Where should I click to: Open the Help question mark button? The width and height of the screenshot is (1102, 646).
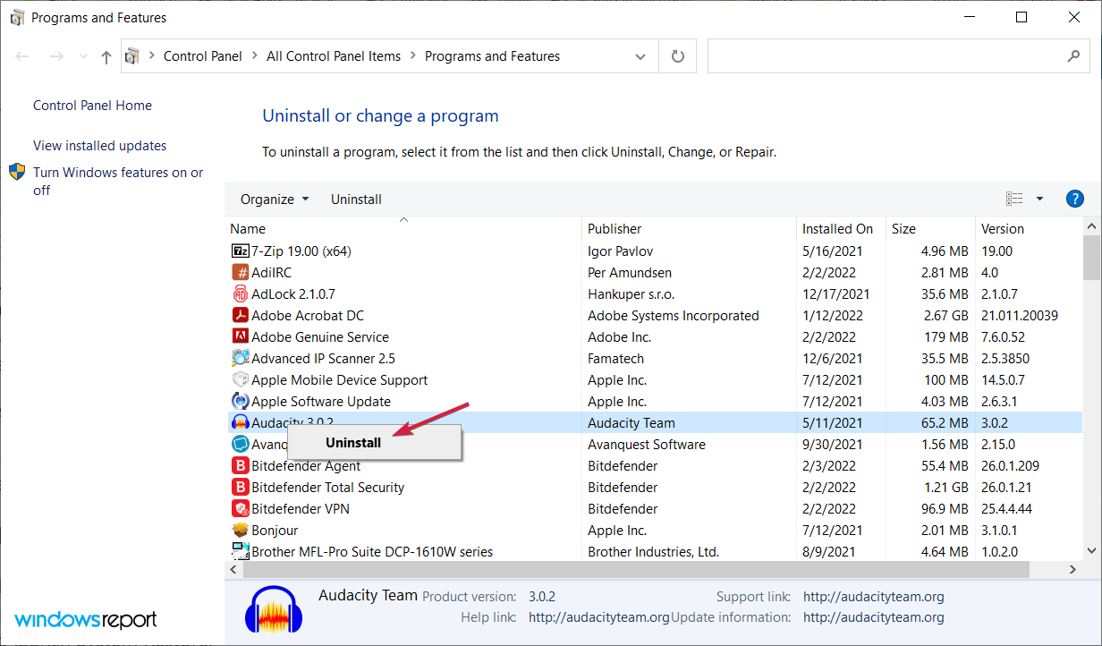[1075, 199]
